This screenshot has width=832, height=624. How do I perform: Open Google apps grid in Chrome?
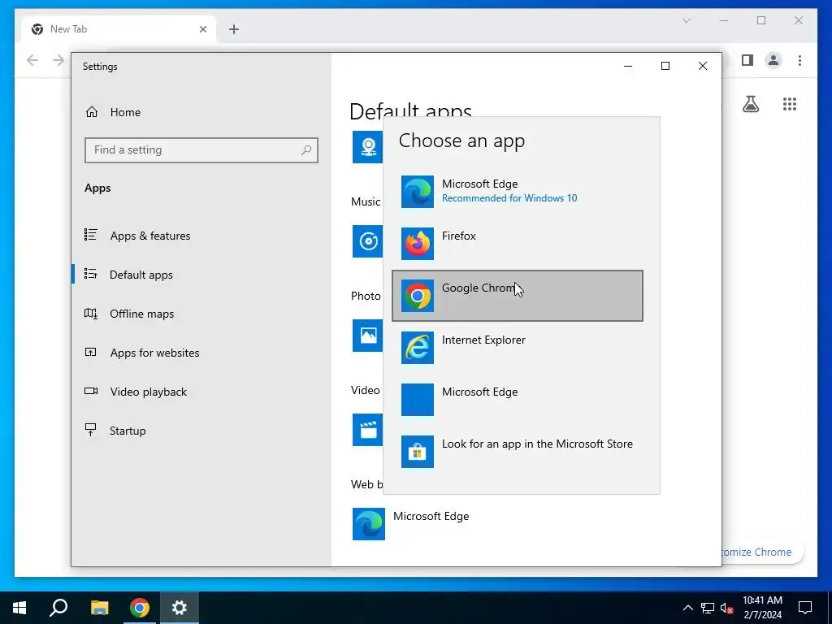click(x=790, y=104)
